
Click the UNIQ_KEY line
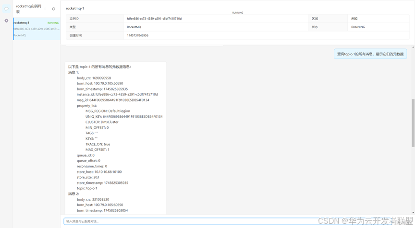click(x=124, y=117)
